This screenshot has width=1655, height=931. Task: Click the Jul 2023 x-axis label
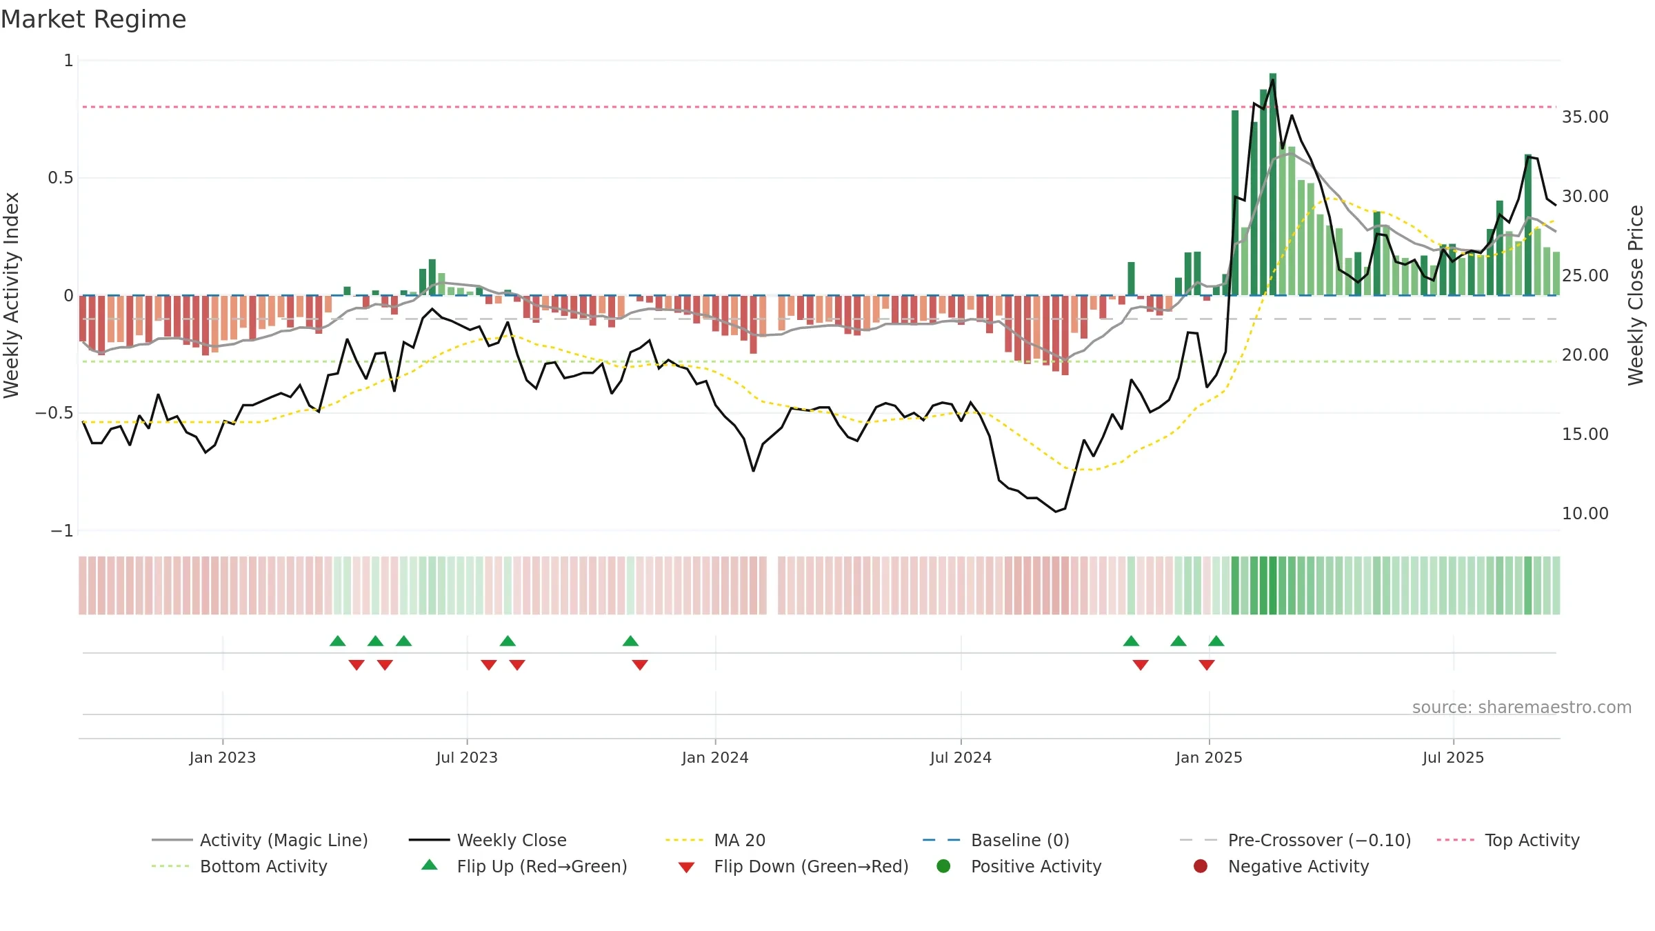click(x=467, y=757)
